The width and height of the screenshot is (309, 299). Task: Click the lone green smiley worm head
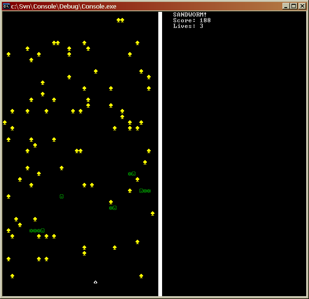point(62,196)
